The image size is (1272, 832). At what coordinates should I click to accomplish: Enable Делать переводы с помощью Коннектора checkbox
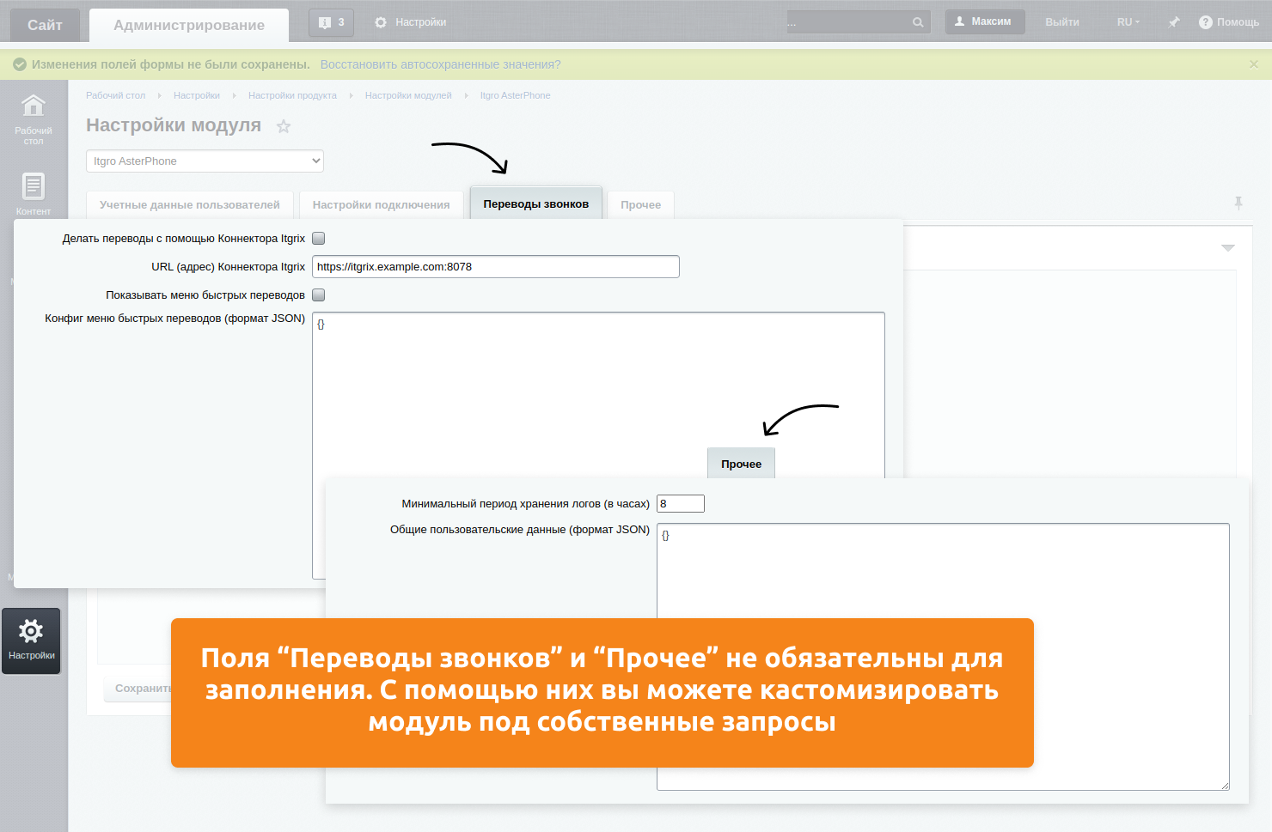pyautogui.click(x=318, y=239)
